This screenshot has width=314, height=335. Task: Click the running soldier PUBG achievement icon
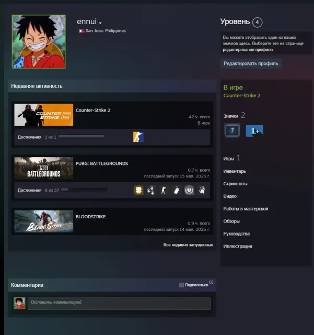click(164, 190)
